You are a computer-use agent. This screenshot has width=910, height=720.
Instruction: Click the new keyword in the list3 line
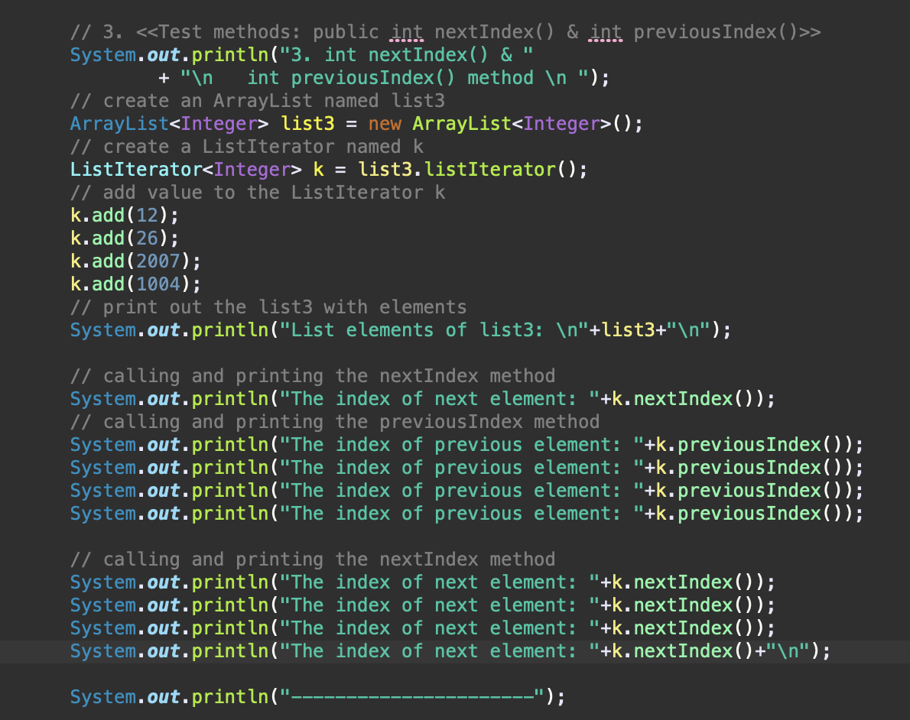pos(385,123)
